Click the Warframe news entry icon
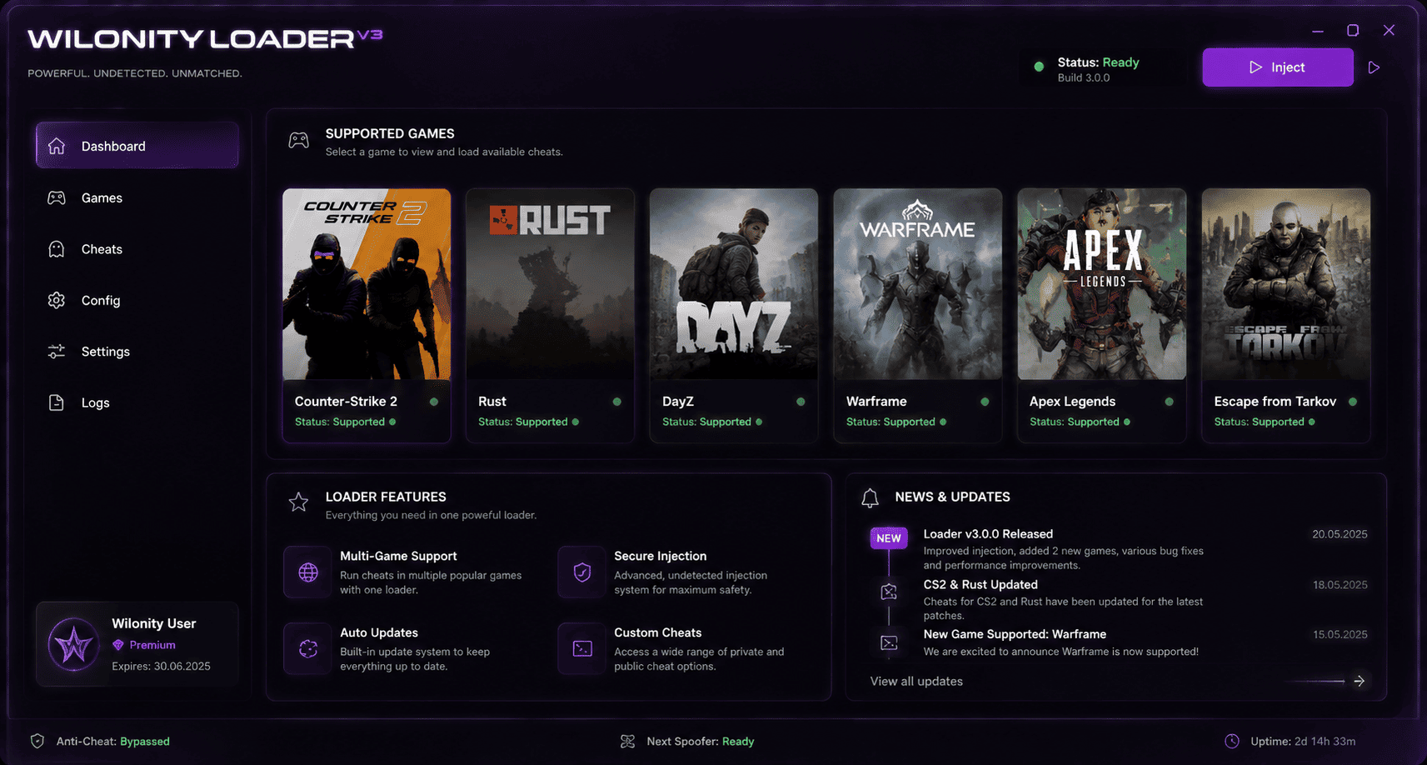 tap(889, 642)
